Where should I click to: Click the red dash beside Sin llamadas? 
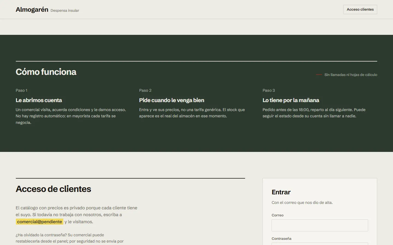tap(319, 75)
